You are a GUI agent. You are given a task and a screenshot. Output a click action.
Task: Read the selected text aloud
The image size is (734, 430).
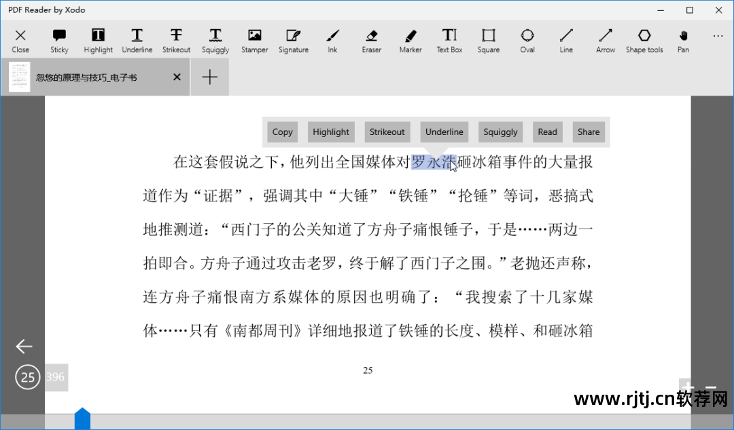click(547, 132)
